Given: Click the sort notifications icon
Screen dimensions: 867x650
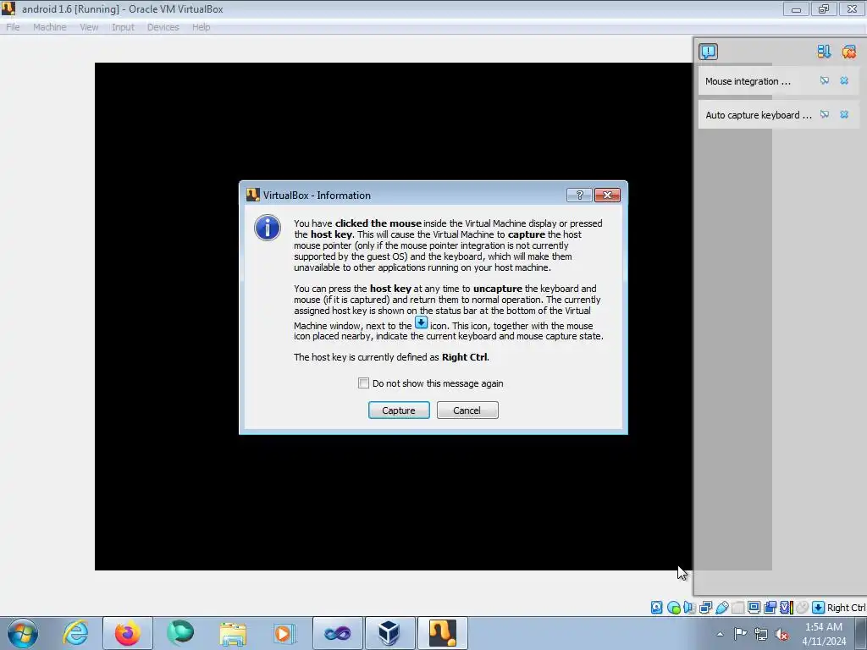Looking at the screenshot, I should click(824, 52).
